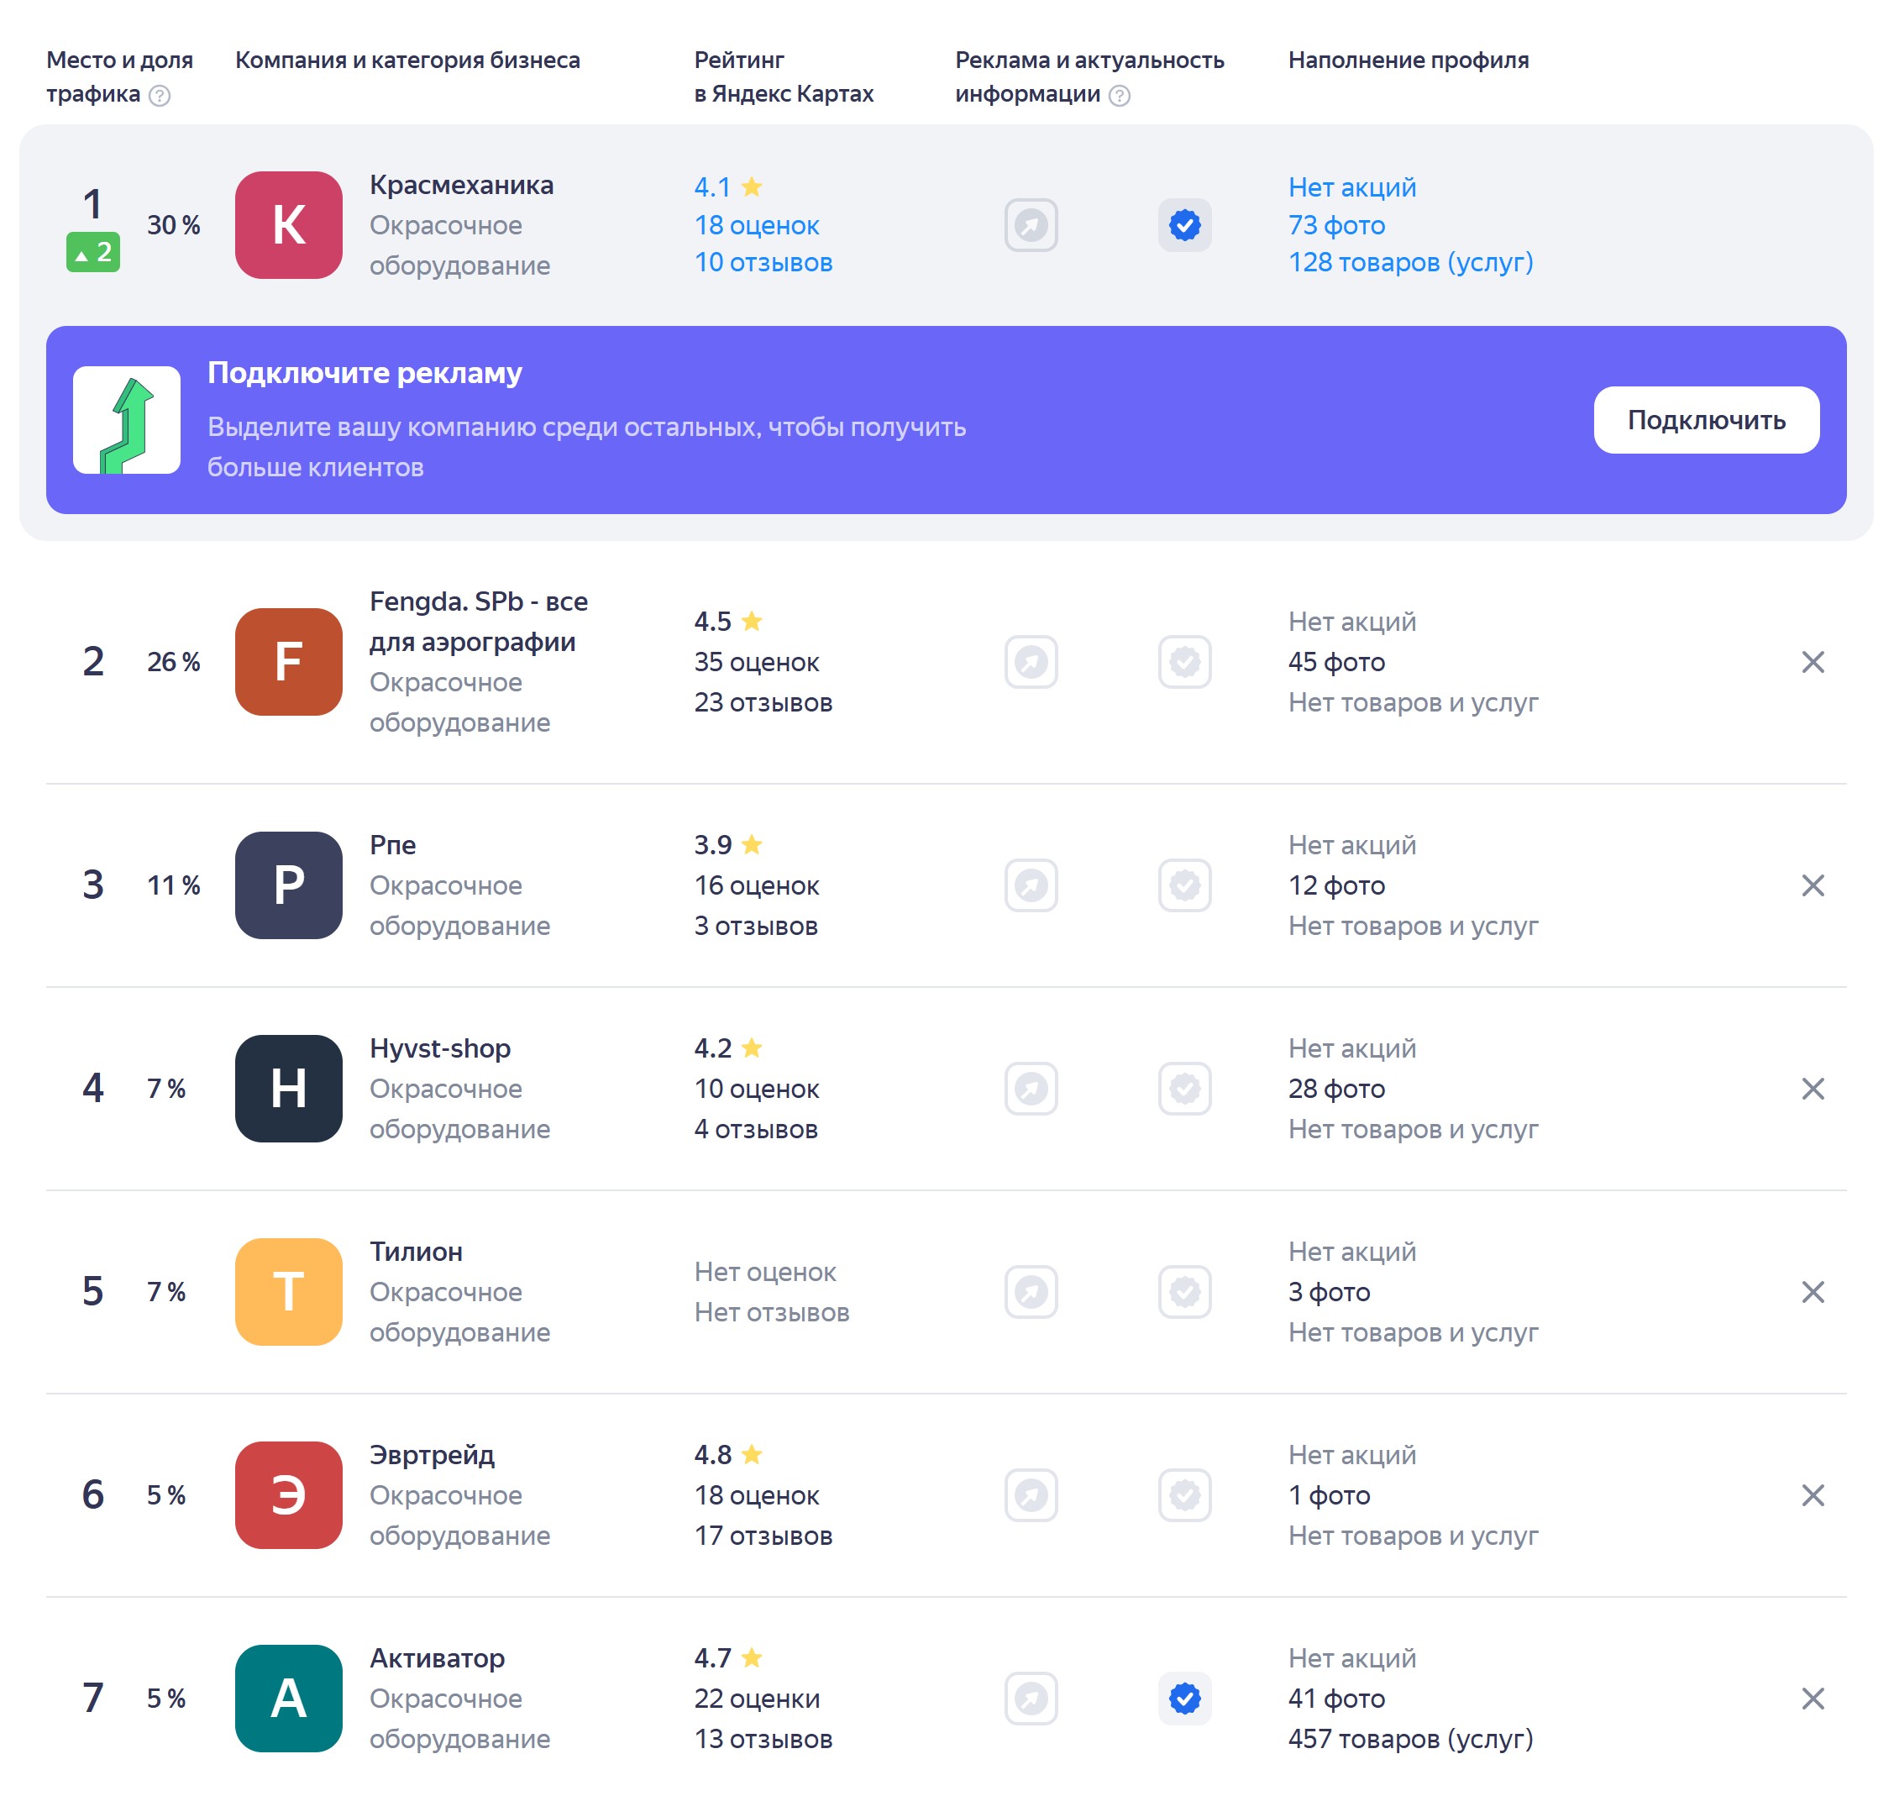This screenshot has width=1894, height=1796.
Task: Click the Эвртрейд company logo
Action: 288,1494
